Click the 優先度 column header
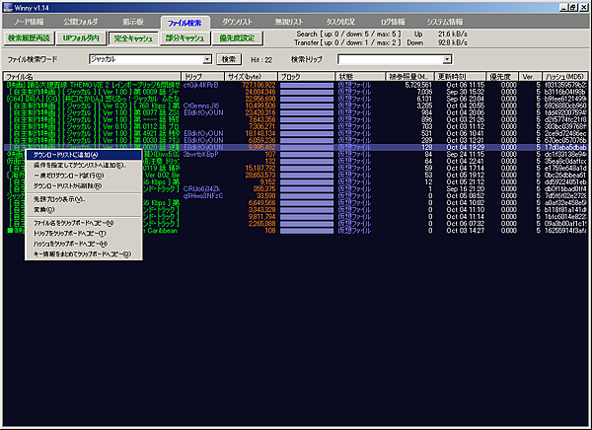 point(502,77)
